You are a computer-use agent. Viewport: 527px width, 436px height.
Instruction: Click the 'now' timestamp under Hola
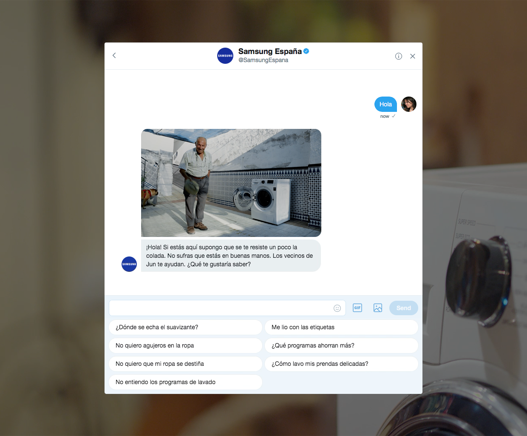click(x=385, y=116)
